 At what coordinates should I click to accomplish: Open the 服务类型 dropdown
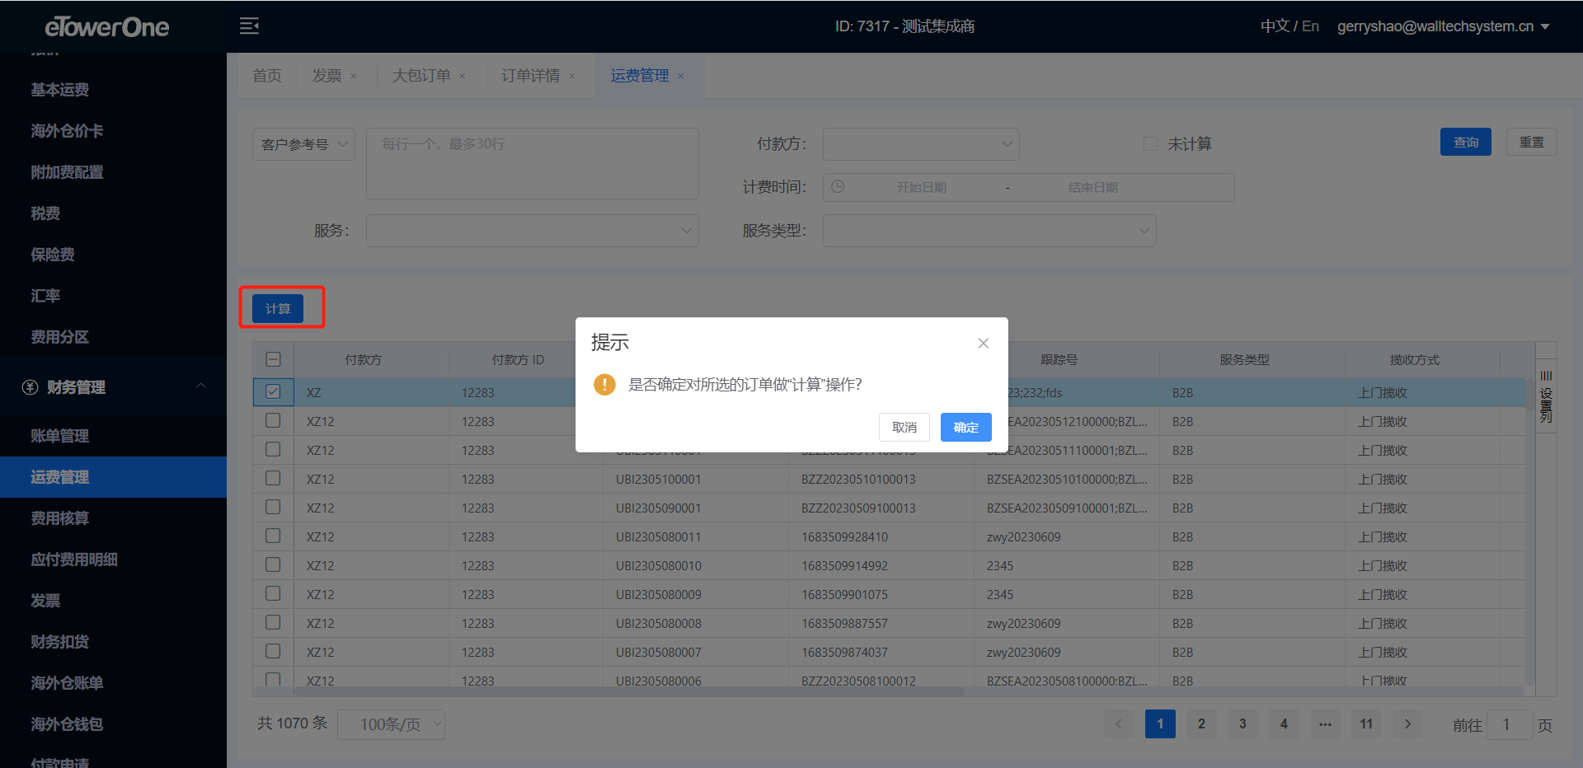coord(989,231)
